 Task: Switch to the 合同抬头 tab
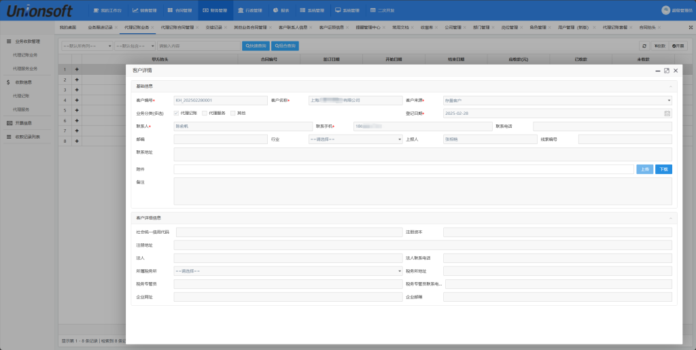(x=647, y=27)
